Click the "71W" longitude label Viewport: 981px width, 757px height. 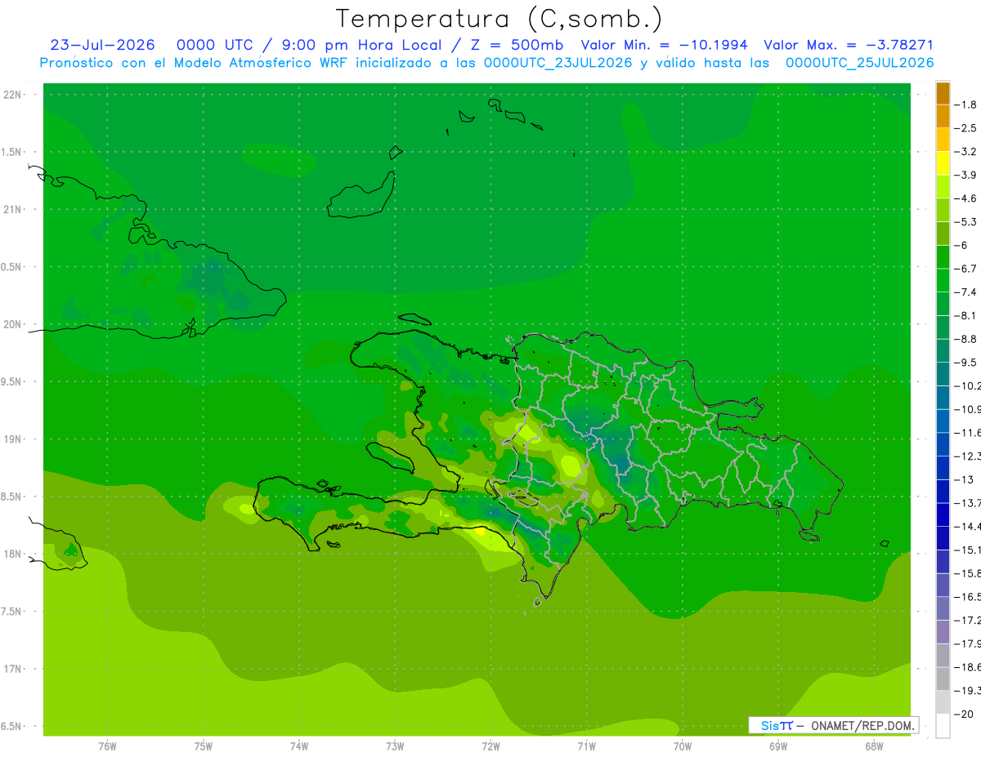pyautogui.click(x=586, y=746)
